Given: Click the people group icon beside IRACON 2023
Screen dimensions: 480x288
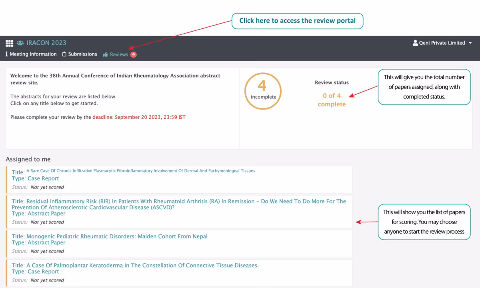Looking at the screenshot, I should [x=20, y=43].
